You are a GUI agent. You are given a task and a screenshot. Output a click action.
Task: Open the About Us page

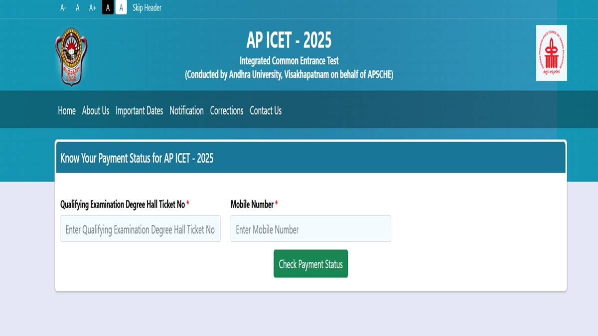tap(96, 111)
